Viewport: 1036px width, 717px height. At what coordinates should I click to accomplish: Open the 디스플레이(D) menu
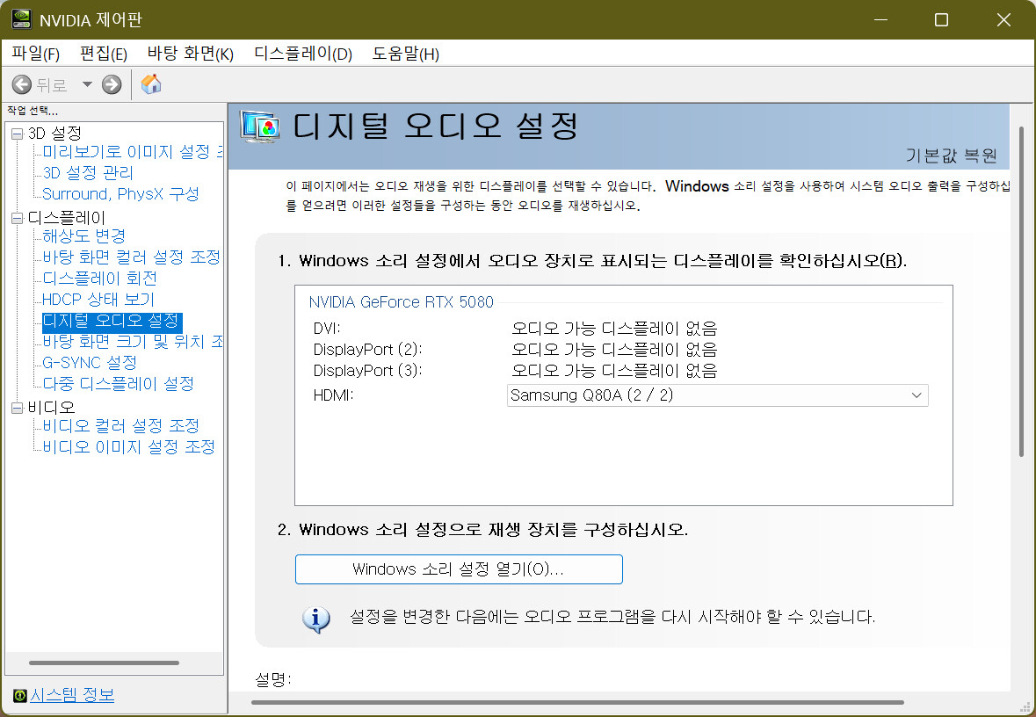[x=303, y=54]
